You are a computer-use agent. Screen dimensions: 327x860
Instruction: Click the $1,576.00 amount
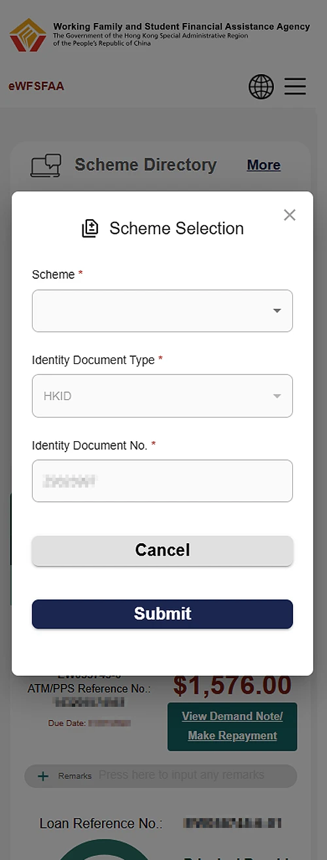232,685
